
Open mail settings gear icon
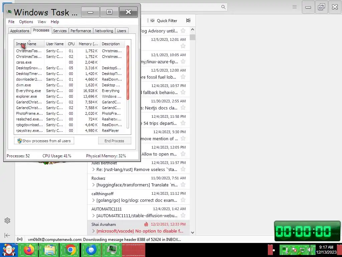[7, 221]
